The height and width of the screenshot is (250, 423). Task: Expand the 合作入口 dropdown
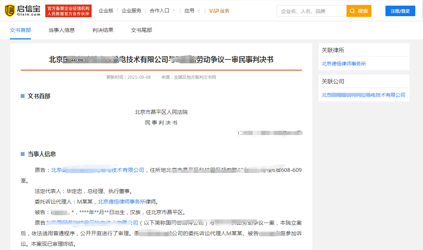pyautogui.click(x=163, y=11)
